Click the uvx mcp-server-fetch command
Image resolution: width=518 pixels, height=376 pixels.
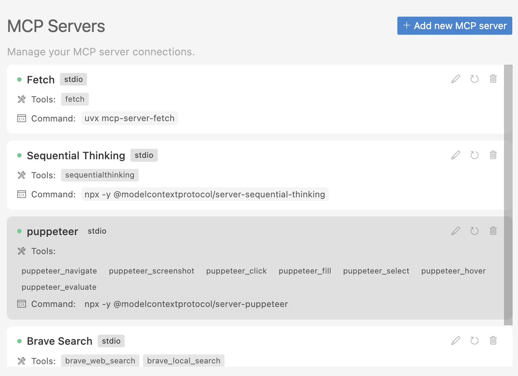(x=130, y=118)
